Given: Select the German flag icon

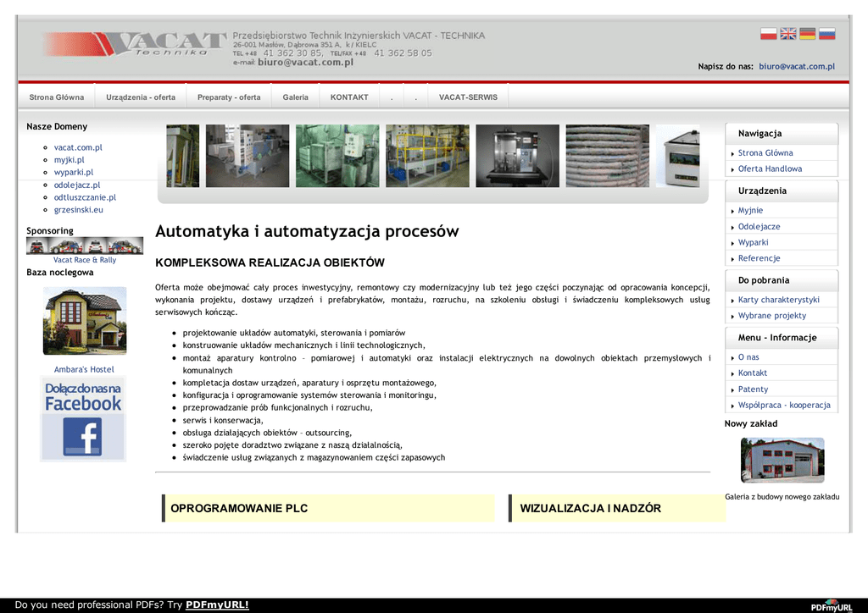Looking at the screenshot, I should coord(808,34).
